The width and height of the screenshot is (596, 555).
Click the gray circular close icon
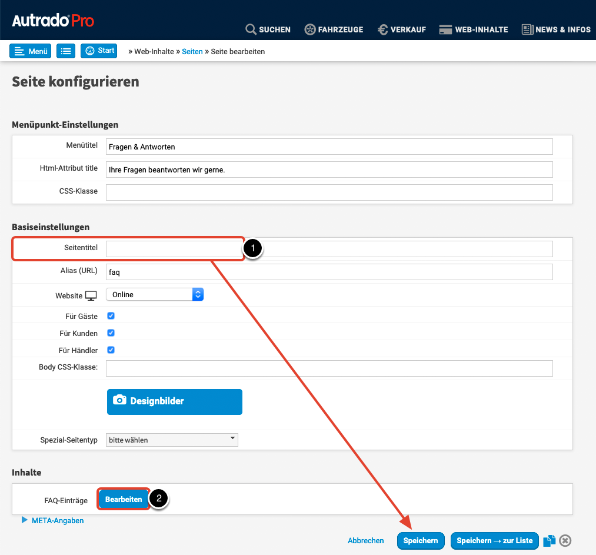pyautogui.click(x=565, y=541)
